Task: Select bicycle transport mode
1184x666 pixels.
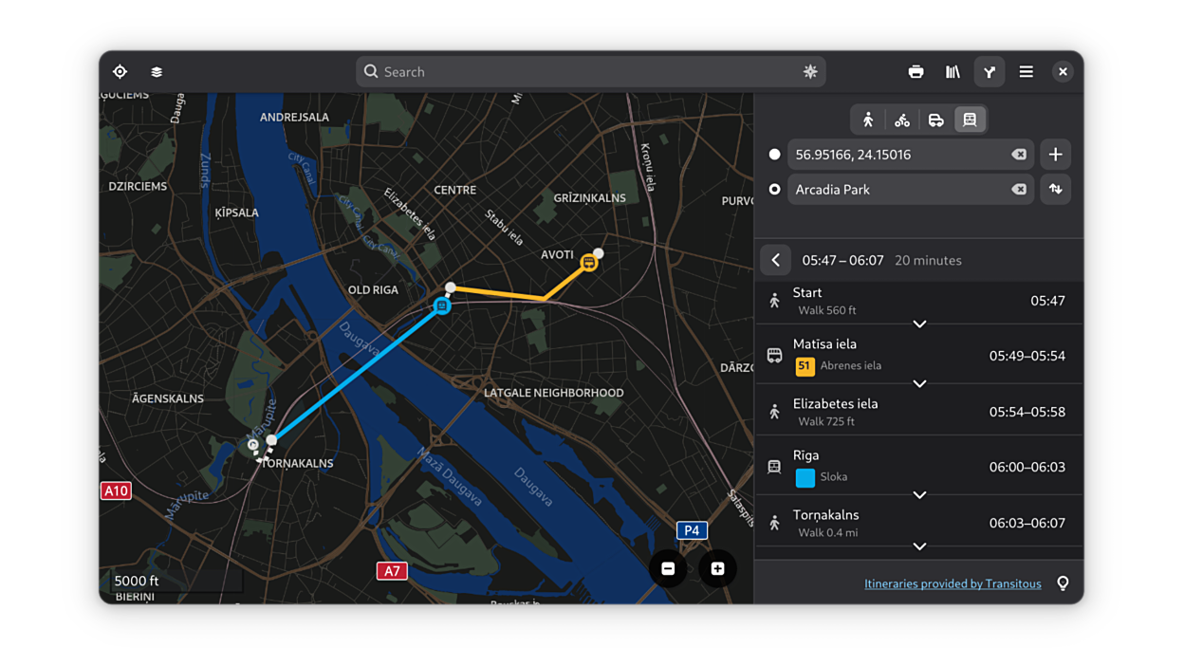Action: click(902, 120)
